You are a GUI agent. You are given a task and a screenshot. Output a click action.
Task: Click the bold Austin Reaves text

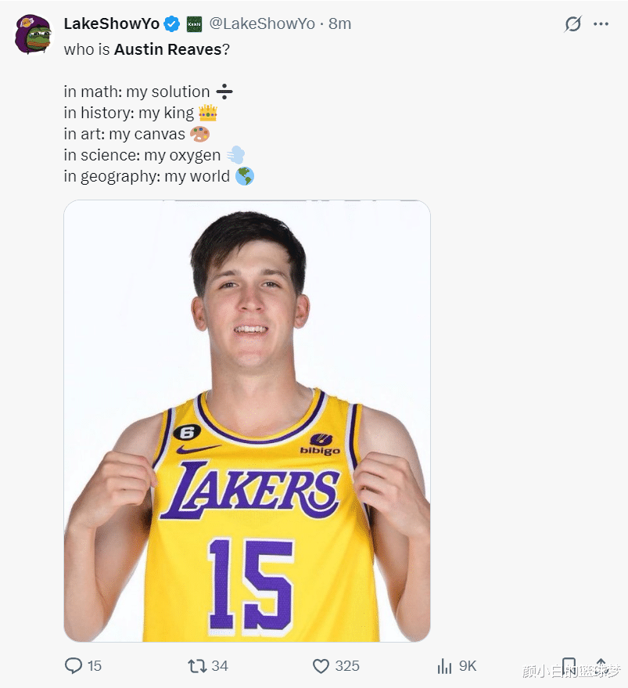pos(167,49)
